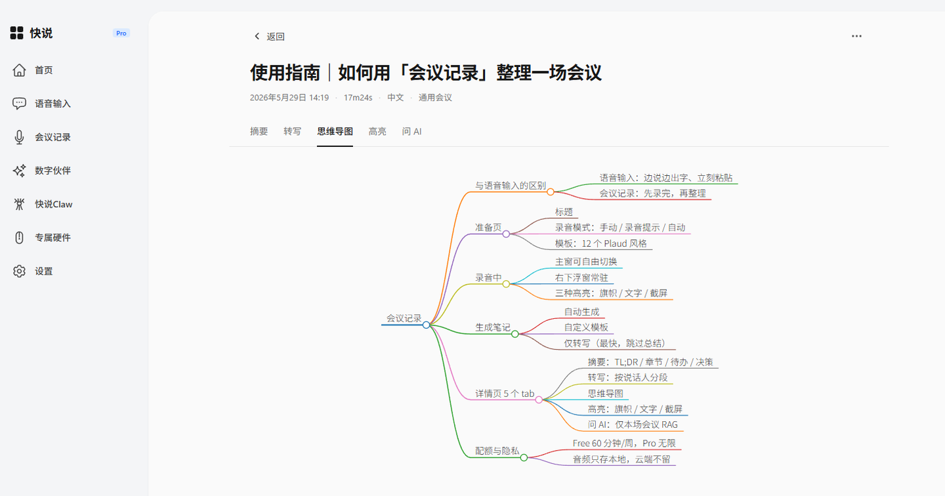This screenshot has width=945, height=496.
Task: Select leaf 自动生成
Action: [x=581, y=312]
